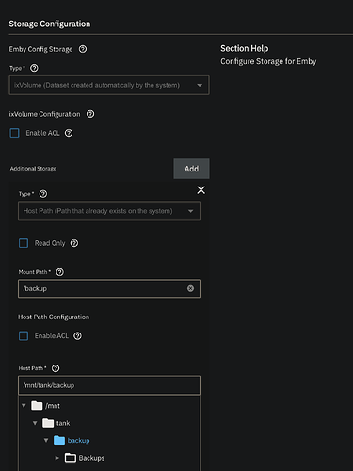Tick the Read Only checkbox
This screenshot has height=471, width=353.
point(24,243)
